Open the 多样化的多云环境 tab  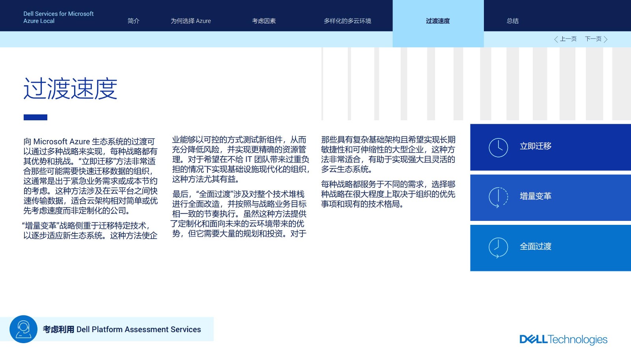tap(347, 21)
